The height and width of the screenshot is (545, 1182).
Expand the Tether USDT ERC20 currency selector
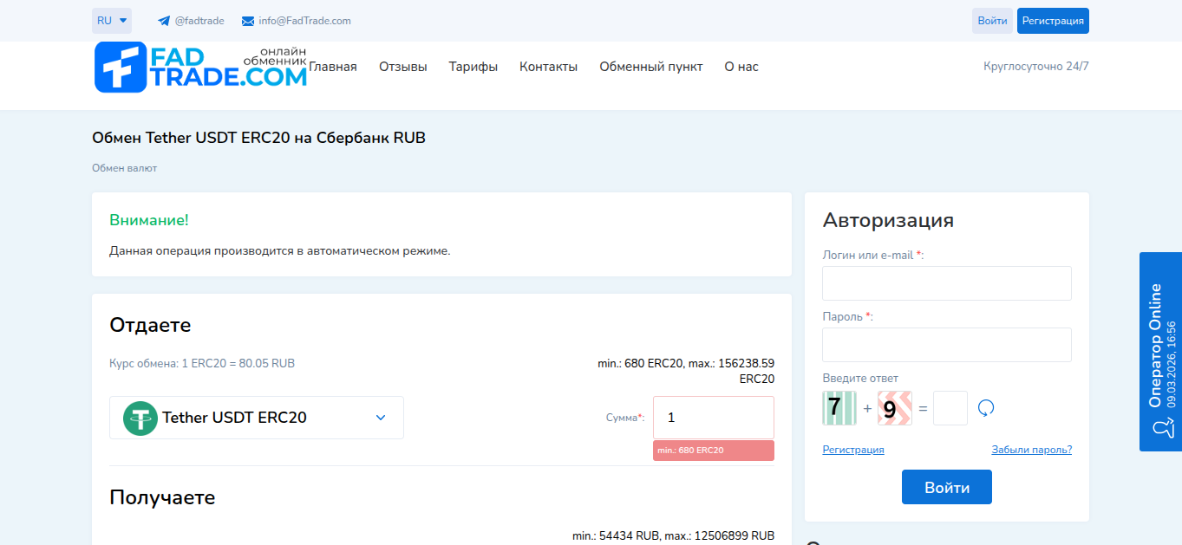(x=379, y=417)
